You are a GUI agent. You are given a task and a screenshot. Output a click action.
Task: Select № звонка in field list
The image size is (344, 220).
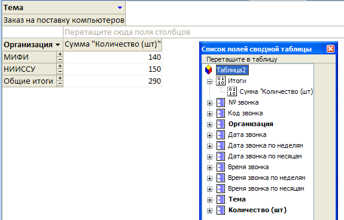click(x=243, y=102)
